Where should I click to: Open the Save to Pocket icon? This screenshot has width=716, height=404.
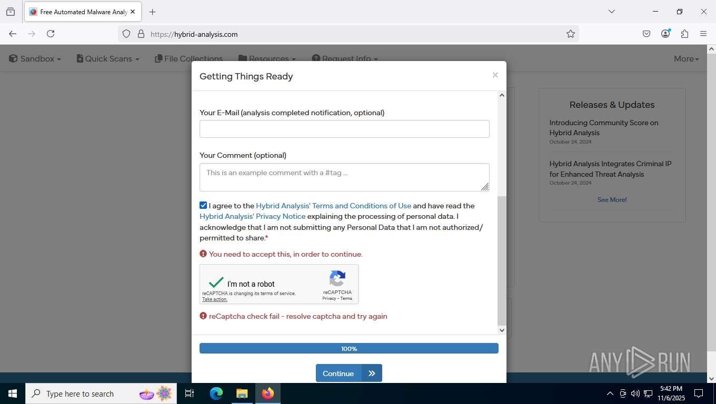click(x=647, y=34)
